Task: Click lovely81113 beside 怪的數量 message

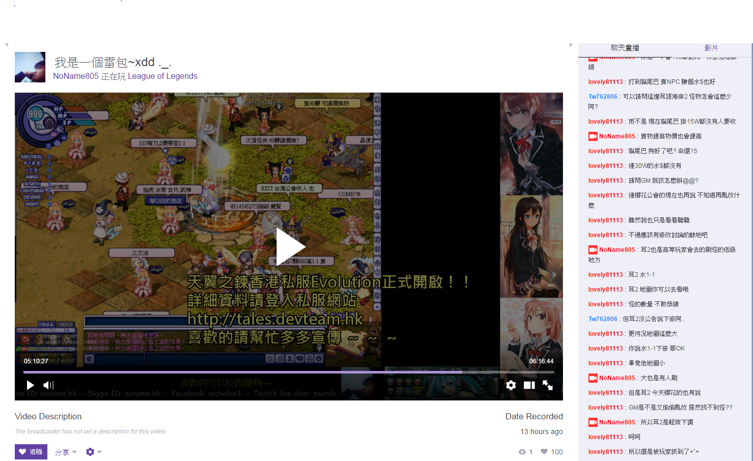Action: coord(605,304)
